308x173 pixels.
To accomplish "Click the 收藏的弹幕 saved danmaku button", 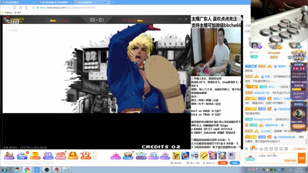I will (290, 161).
